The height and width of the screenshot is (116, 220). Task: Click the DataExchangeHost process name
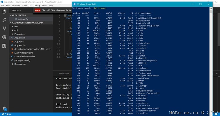(x=148, y=61)
